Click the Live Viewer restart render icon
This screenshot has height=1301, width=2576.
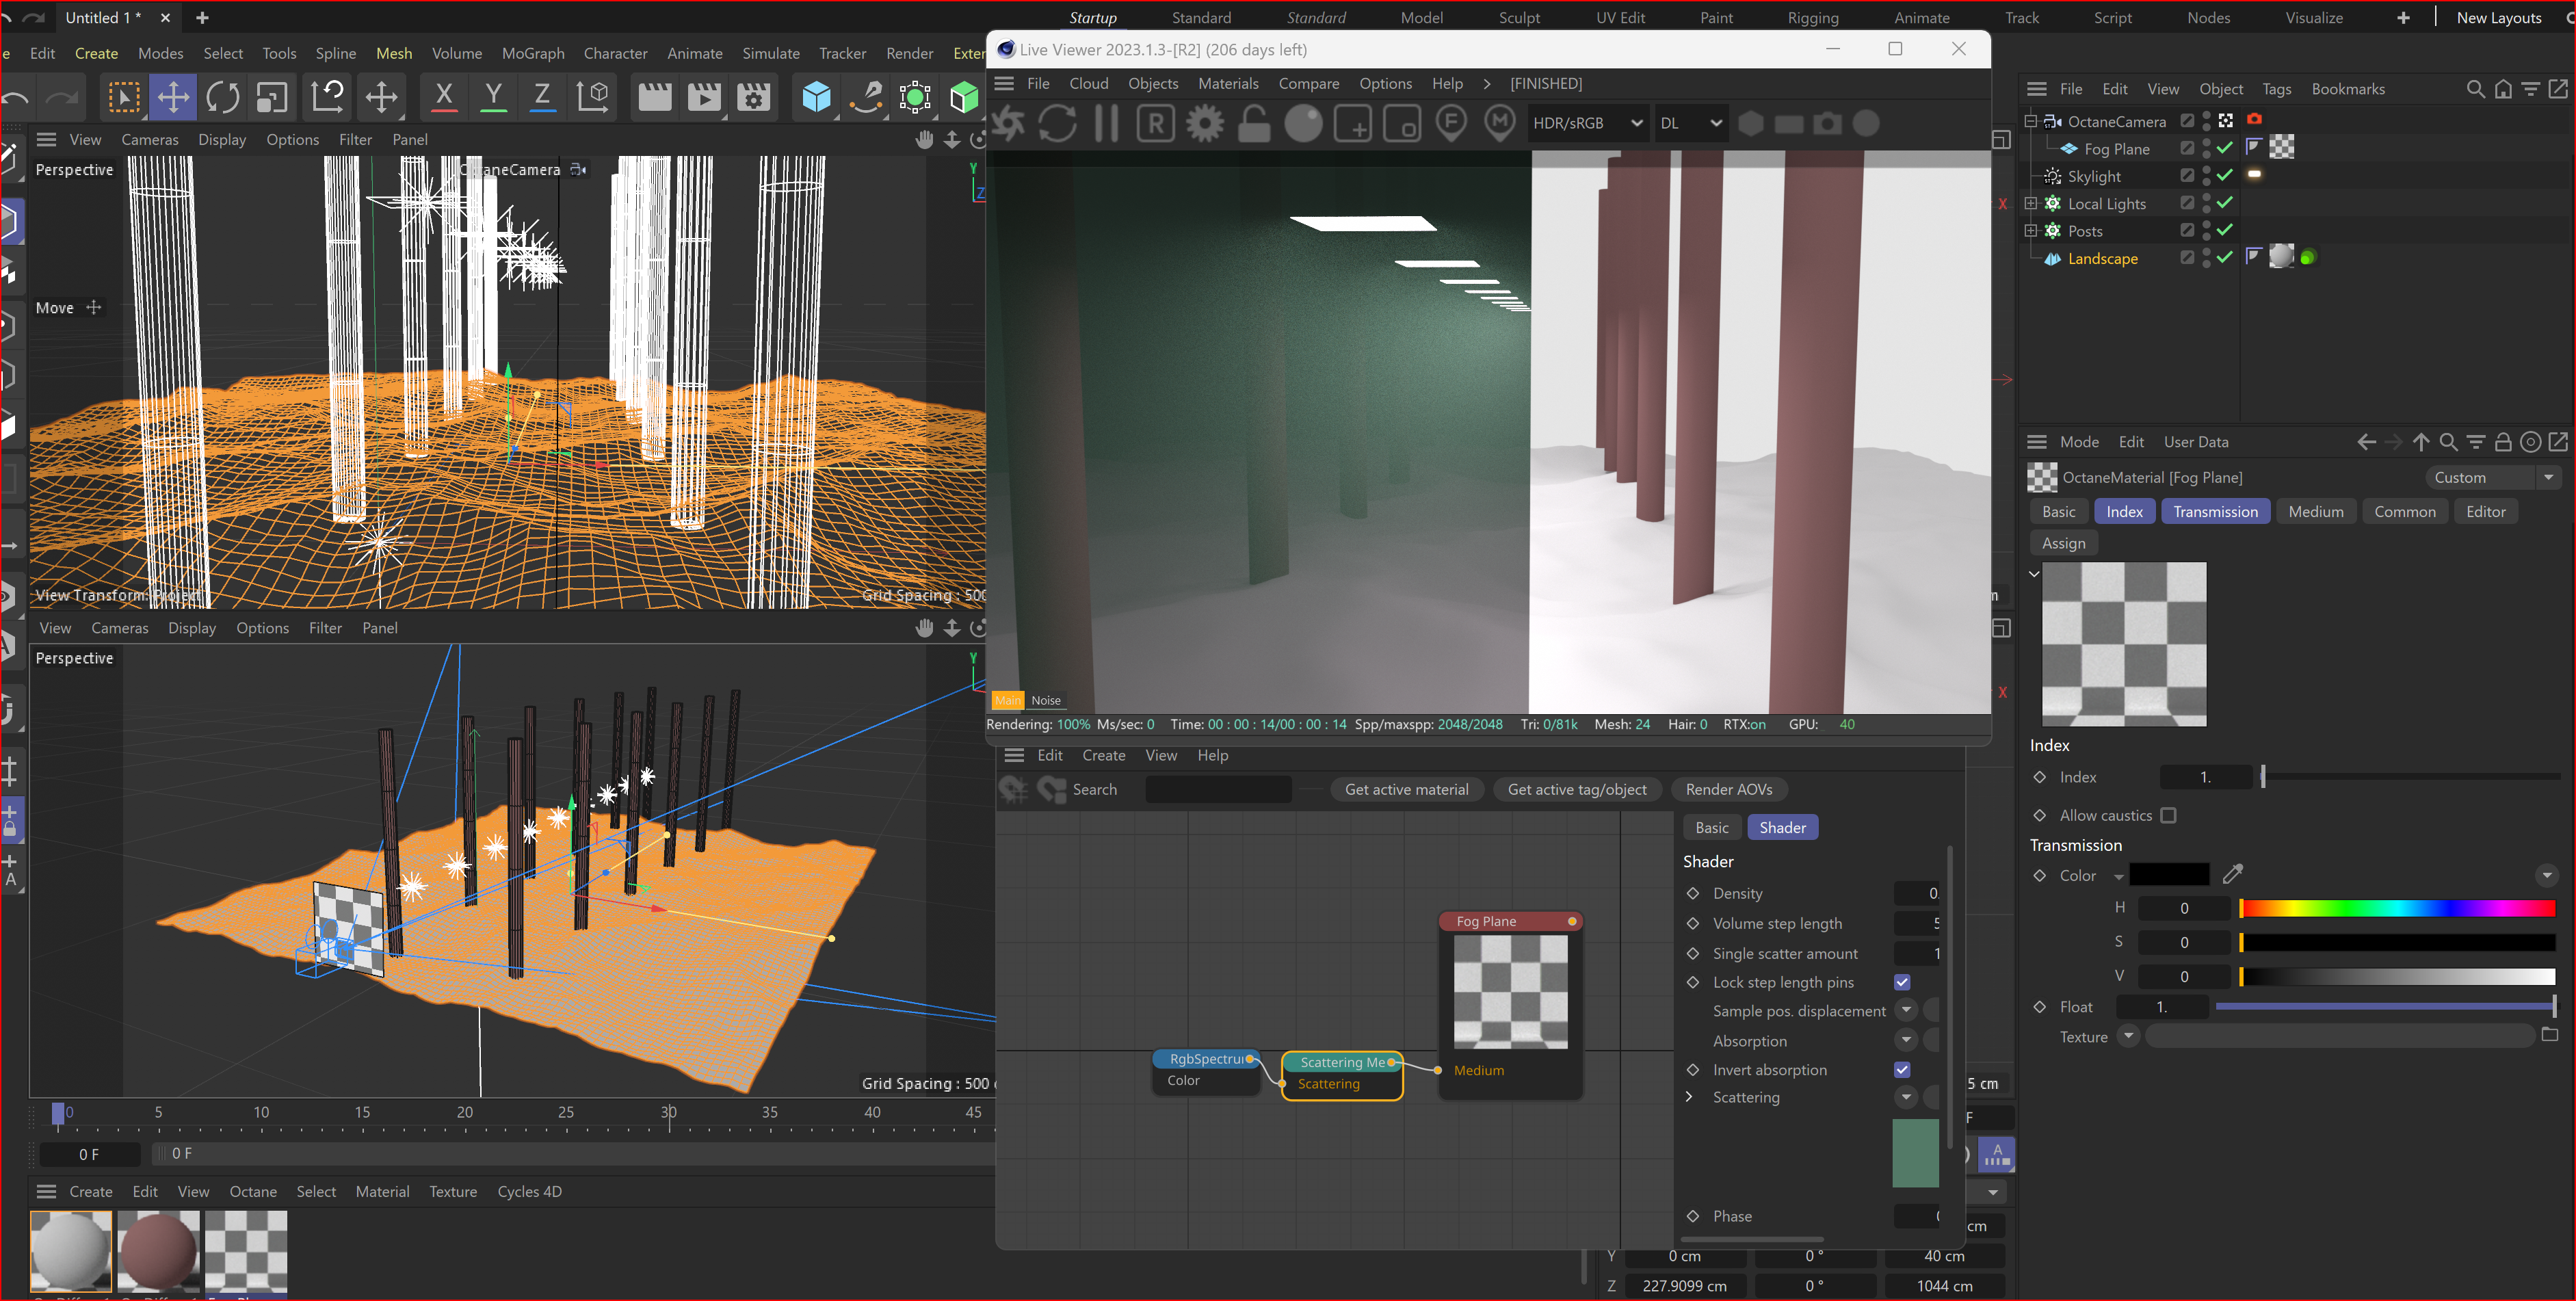pyautogui.click(x=1057, y=124)
